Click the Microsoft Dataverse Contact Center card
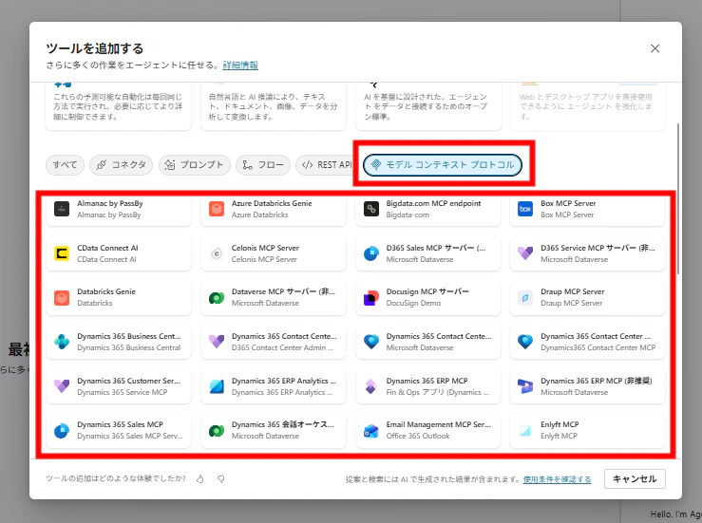This screenshot has width=702, height=523. click(x=428, y=342)
